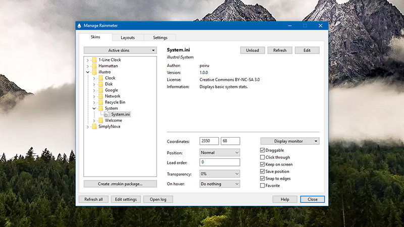Select the System.ini tree item
Screen dimensions: 404x227
click(120, 115)
